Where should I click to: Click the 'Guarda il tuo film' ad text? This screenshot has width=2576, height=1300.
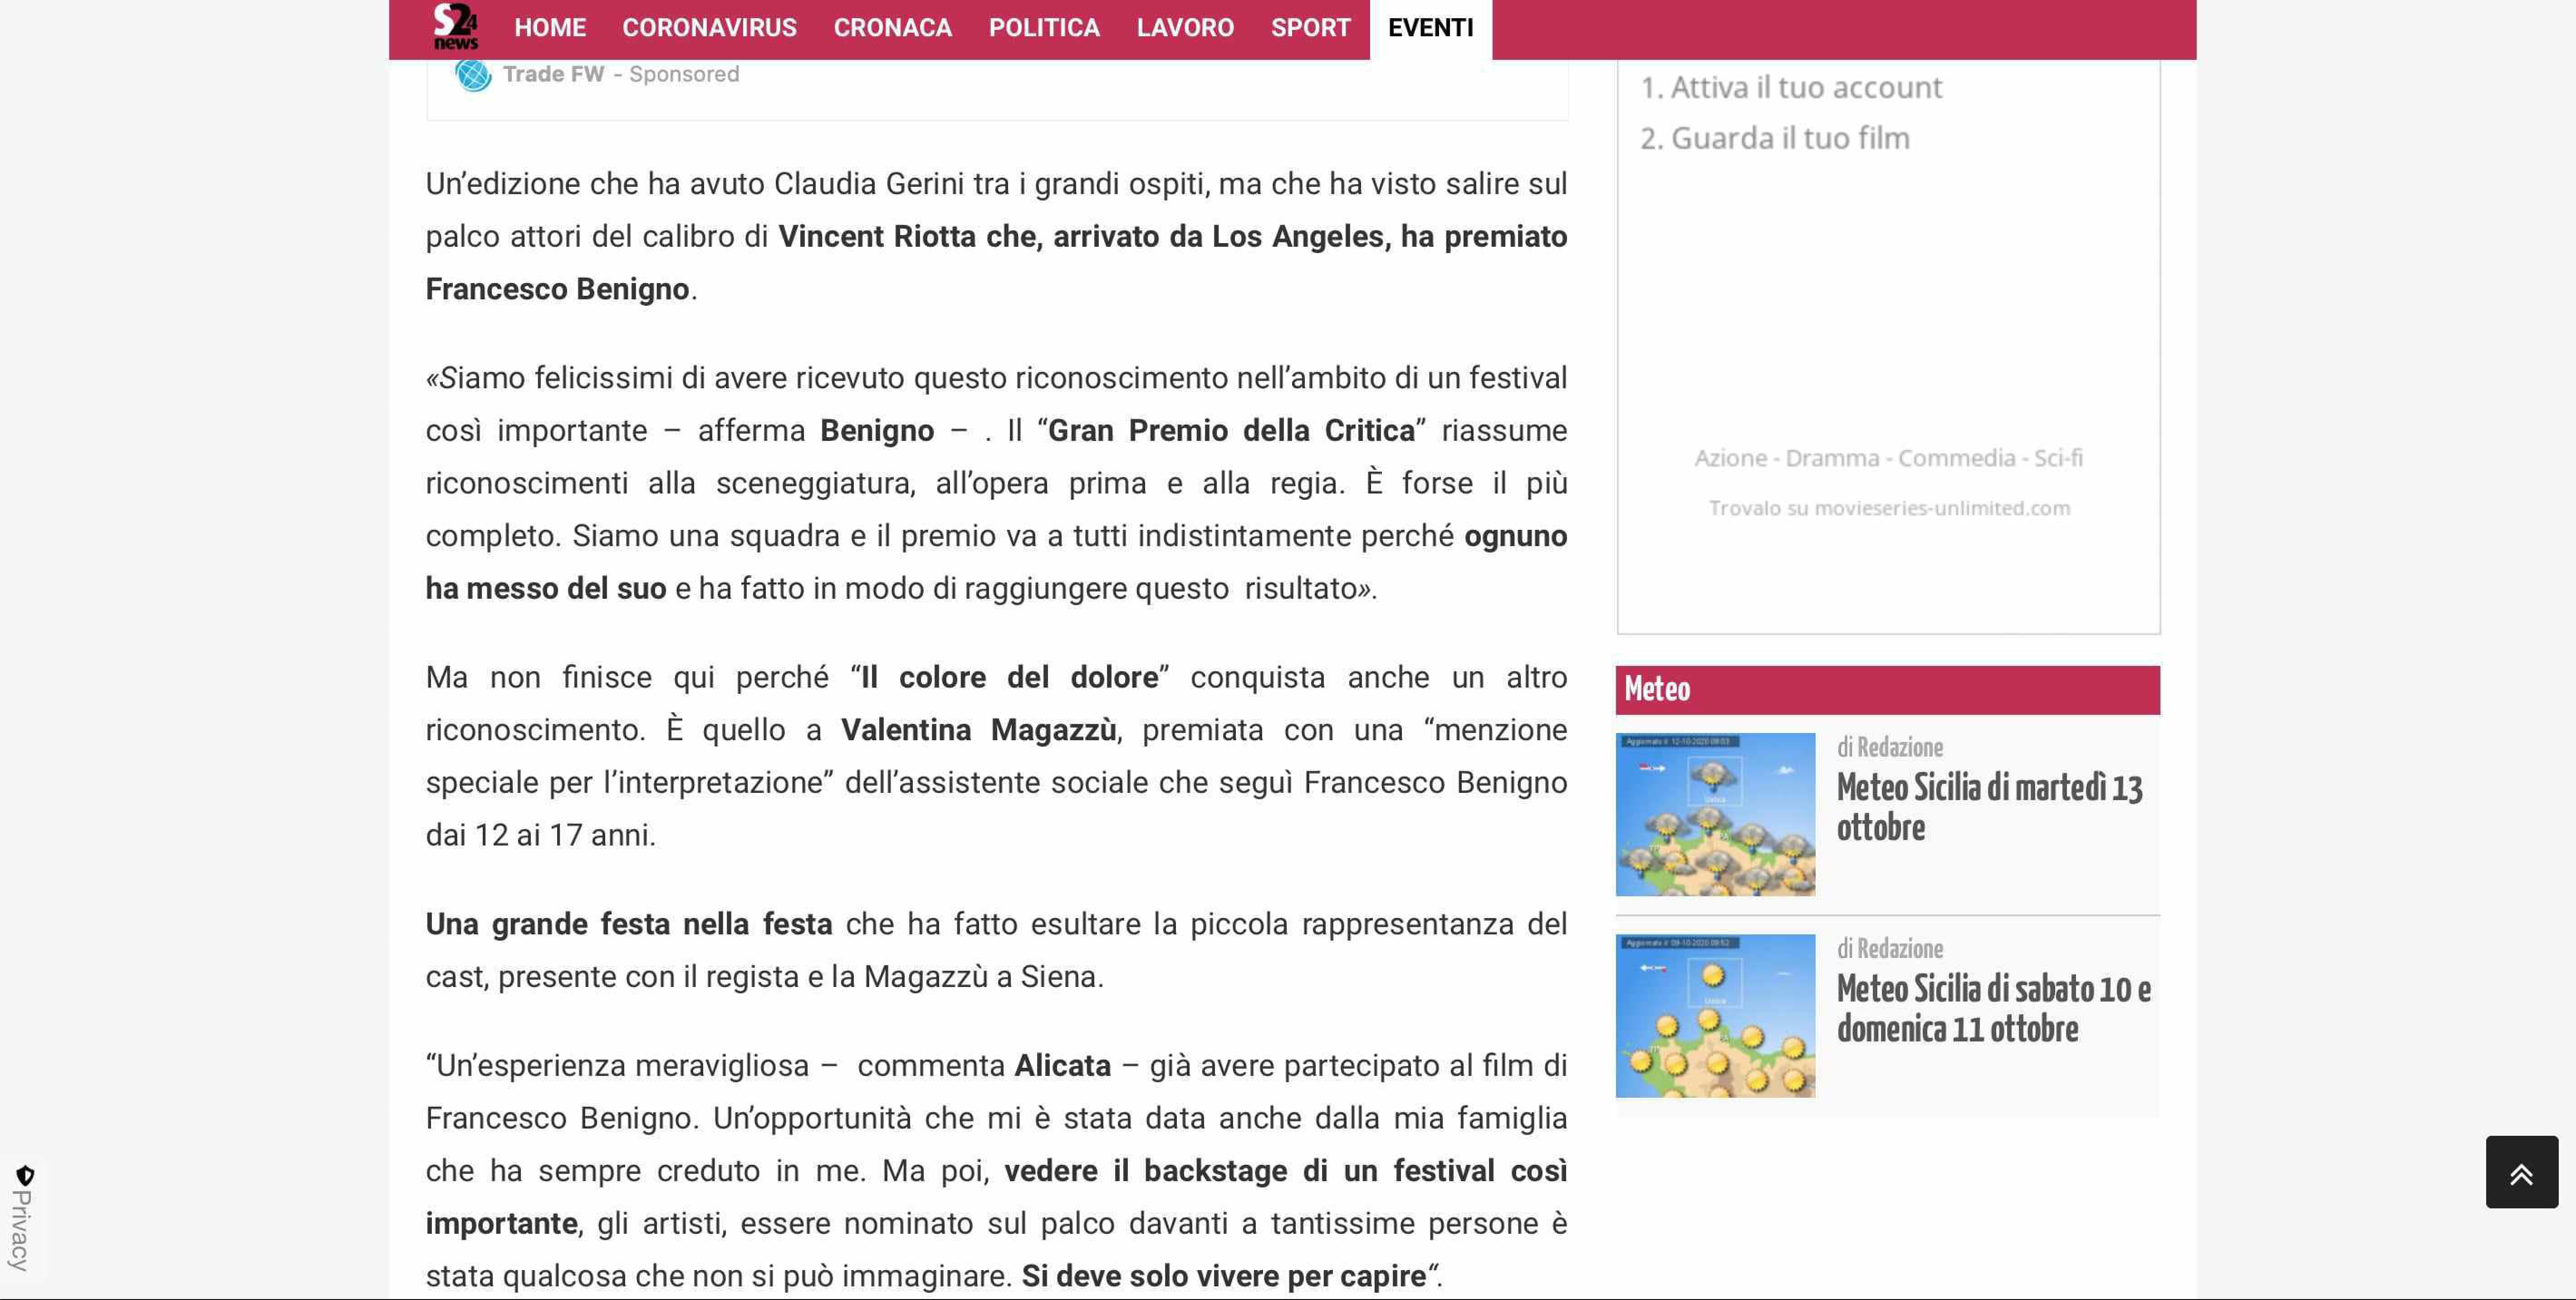click(1774, 138)
